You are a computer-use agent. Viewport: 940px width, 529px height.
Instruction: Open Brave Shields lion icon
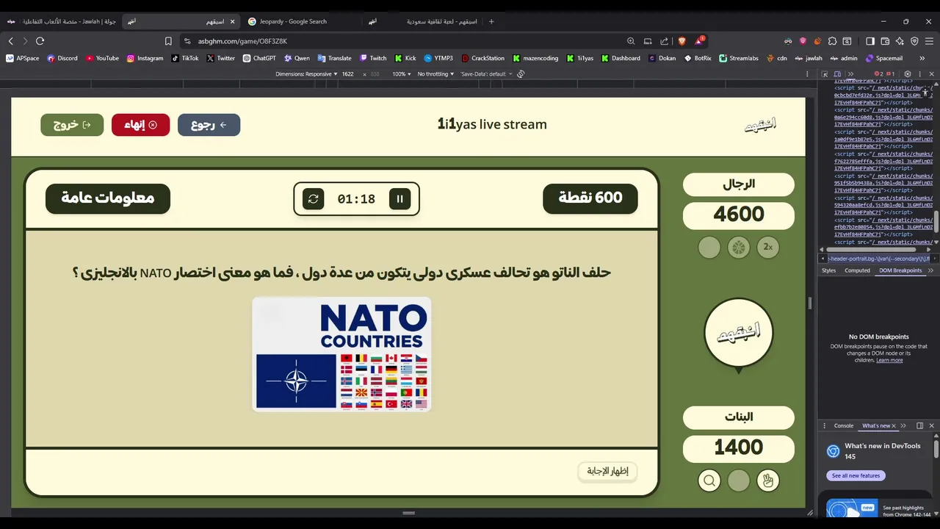click(x=681, y=41)
